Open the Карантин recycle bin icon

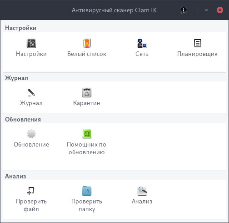coord(87,92)
